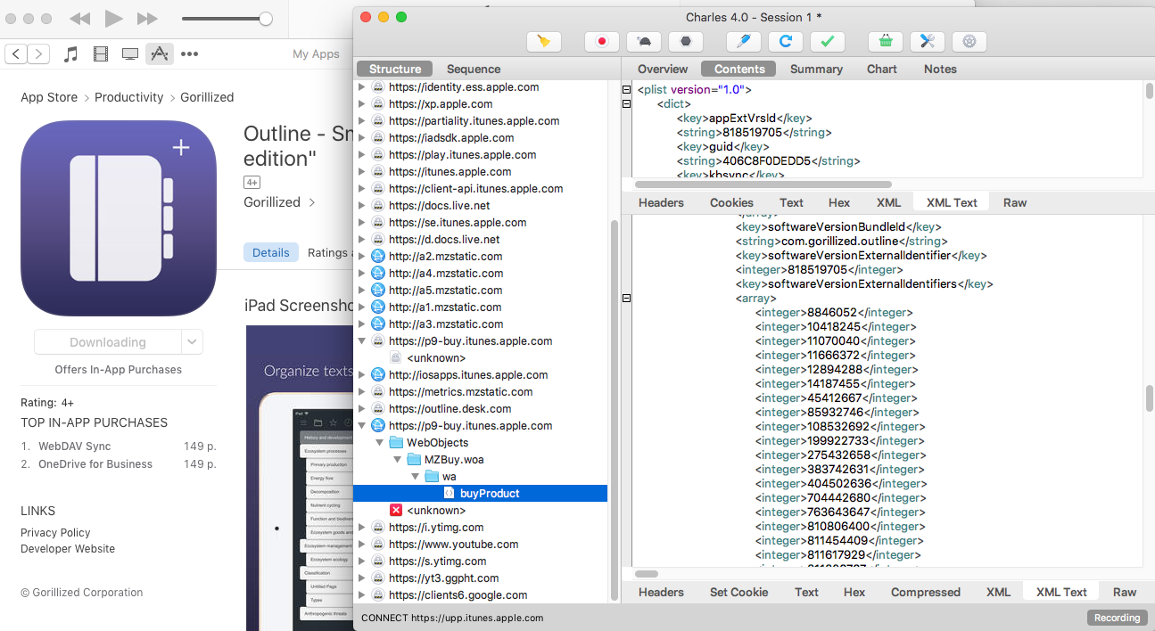Open the Notes tab in Charles
Screen dimensions: 1155x631
pos(940,69)
